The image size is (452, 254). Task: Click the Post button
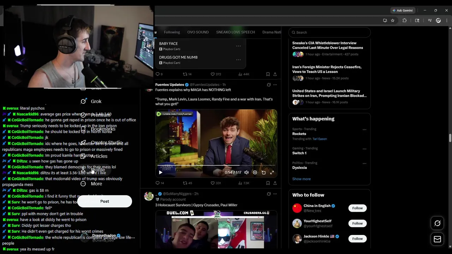pyautogui.click(x=105, y=201)
